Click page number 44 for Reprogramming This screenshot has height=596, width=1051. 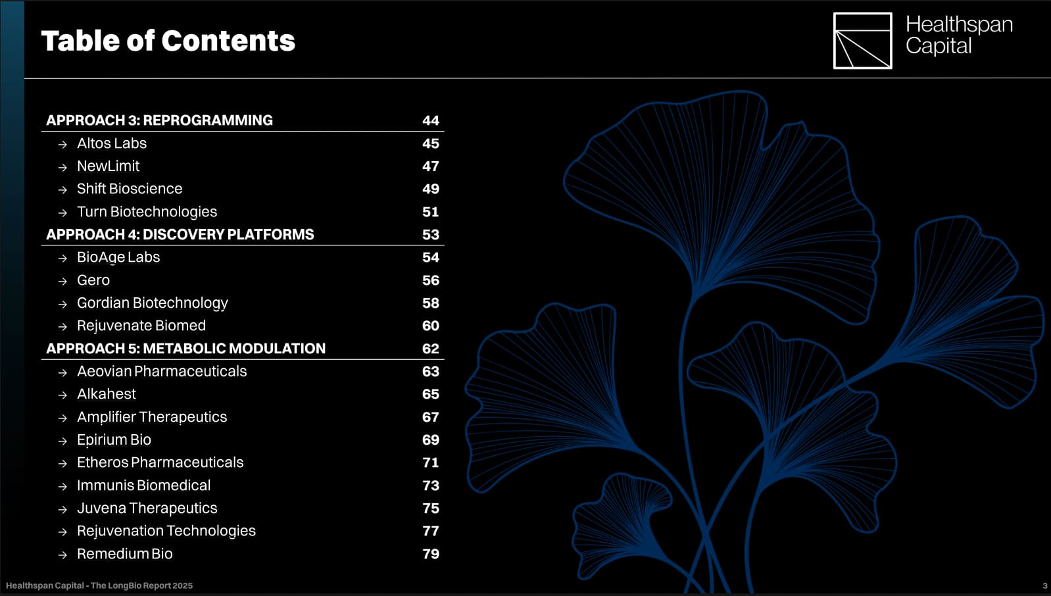click(431, 120)
